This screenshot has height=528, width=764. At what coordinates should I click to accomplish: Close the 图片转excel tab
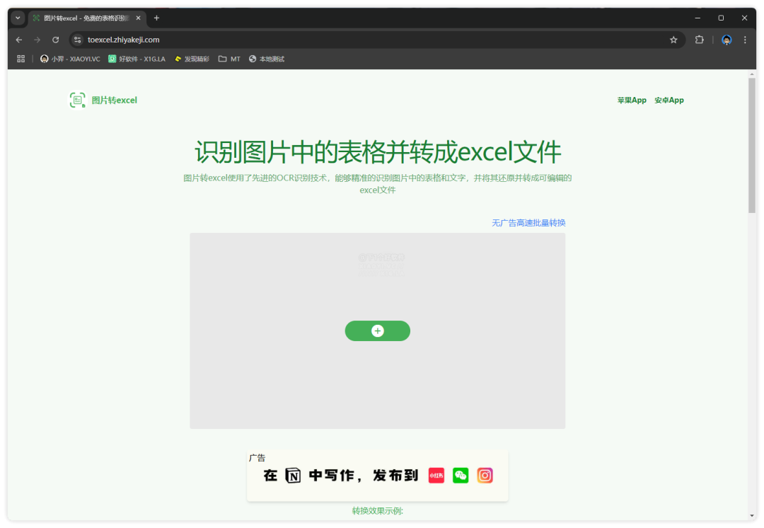[x=139, y=18]
